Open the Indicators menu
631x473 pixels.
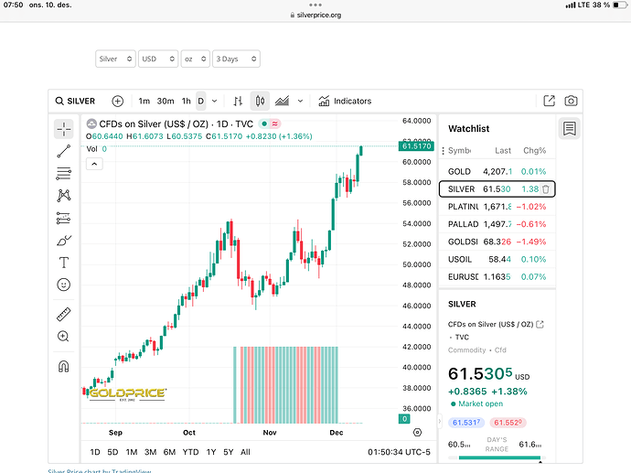point(346,101)
